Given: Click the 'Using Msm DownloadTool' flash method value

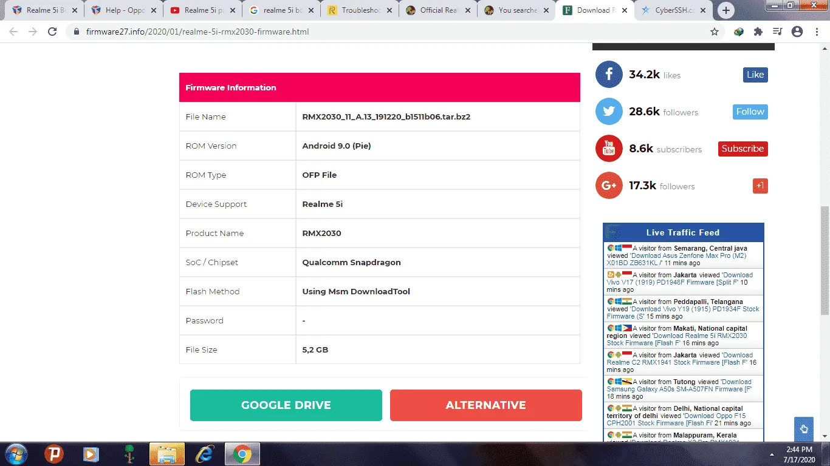Looking at the screenshot, I should pyautogui.click(x=356, y=291).
